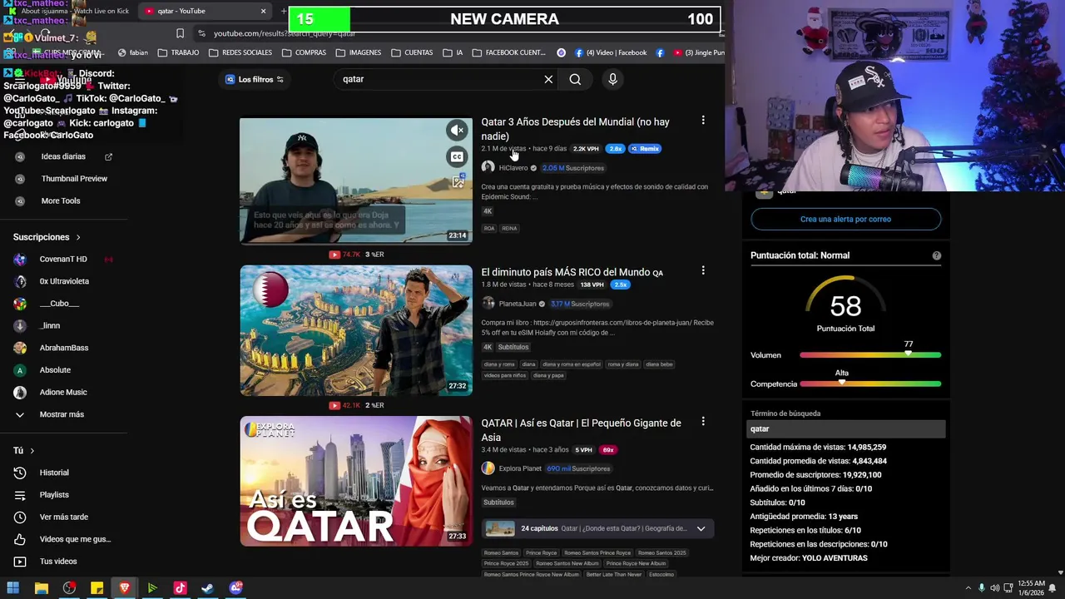Viewport: 1065px width, 599px height.
Task: Open the 0x Ultravioleta subscription
Action: (63, 281)
